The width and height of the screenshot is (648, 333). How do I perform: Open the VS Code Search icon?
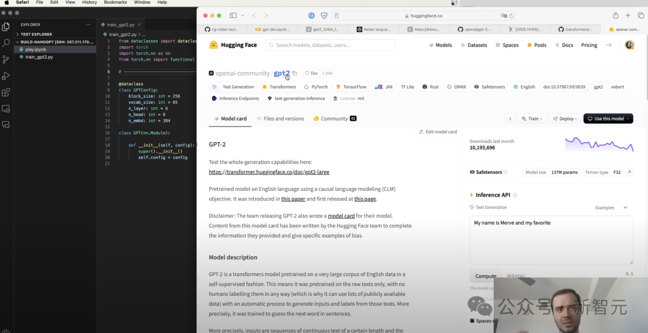pyautogui.click(x=6, y=43)
